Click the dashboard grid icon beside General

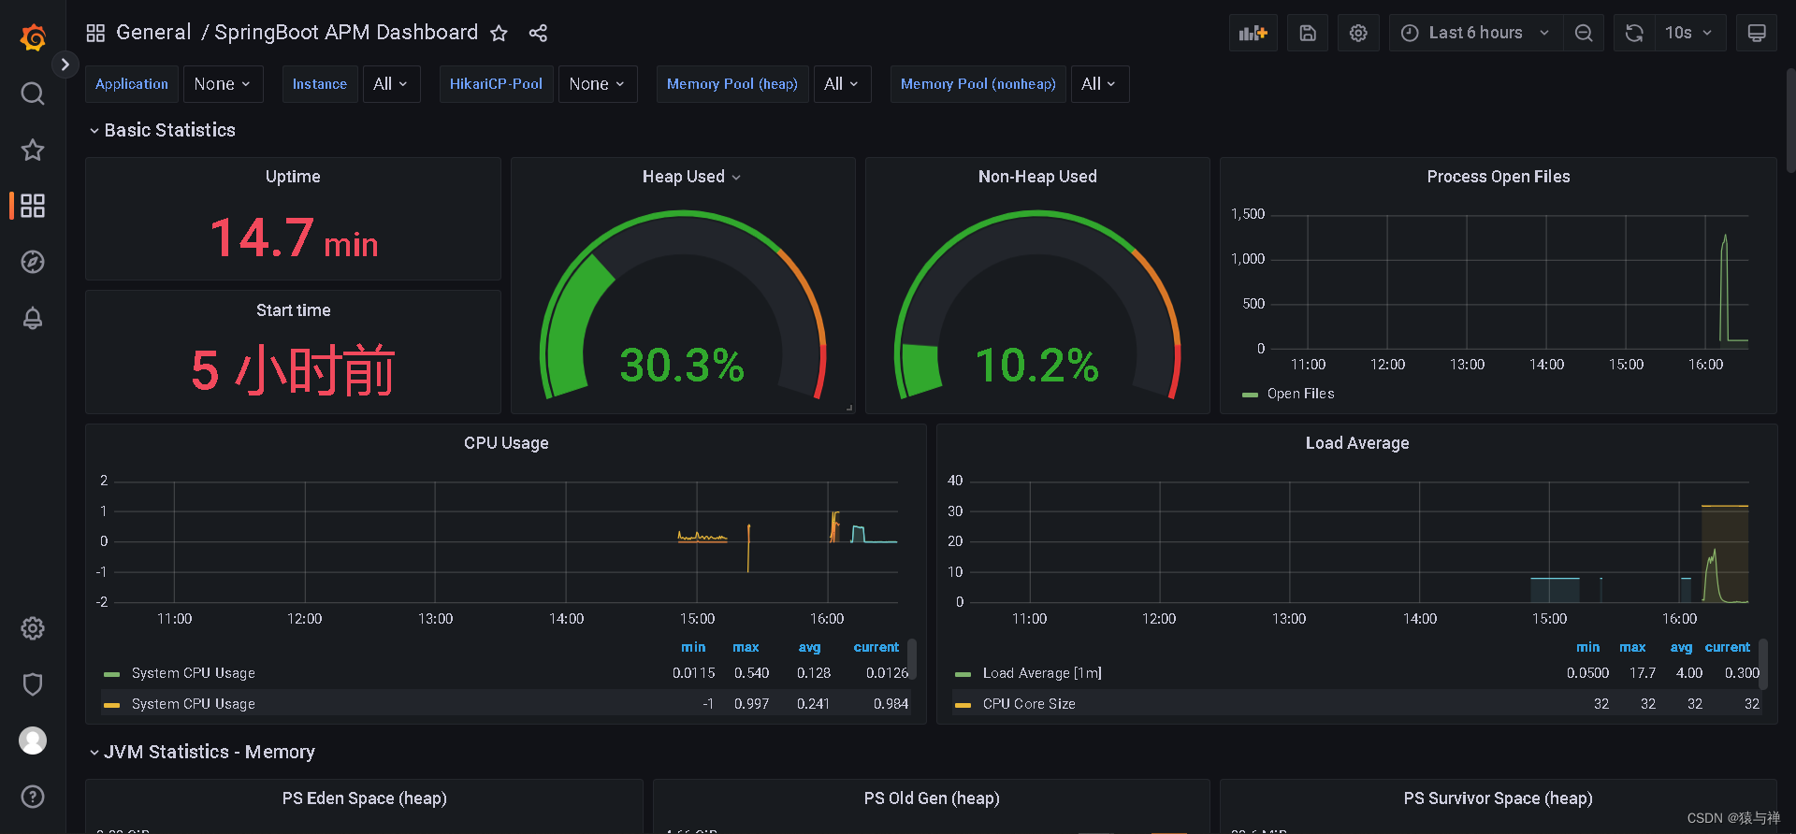pyautogui.click(x=95, y=33)
